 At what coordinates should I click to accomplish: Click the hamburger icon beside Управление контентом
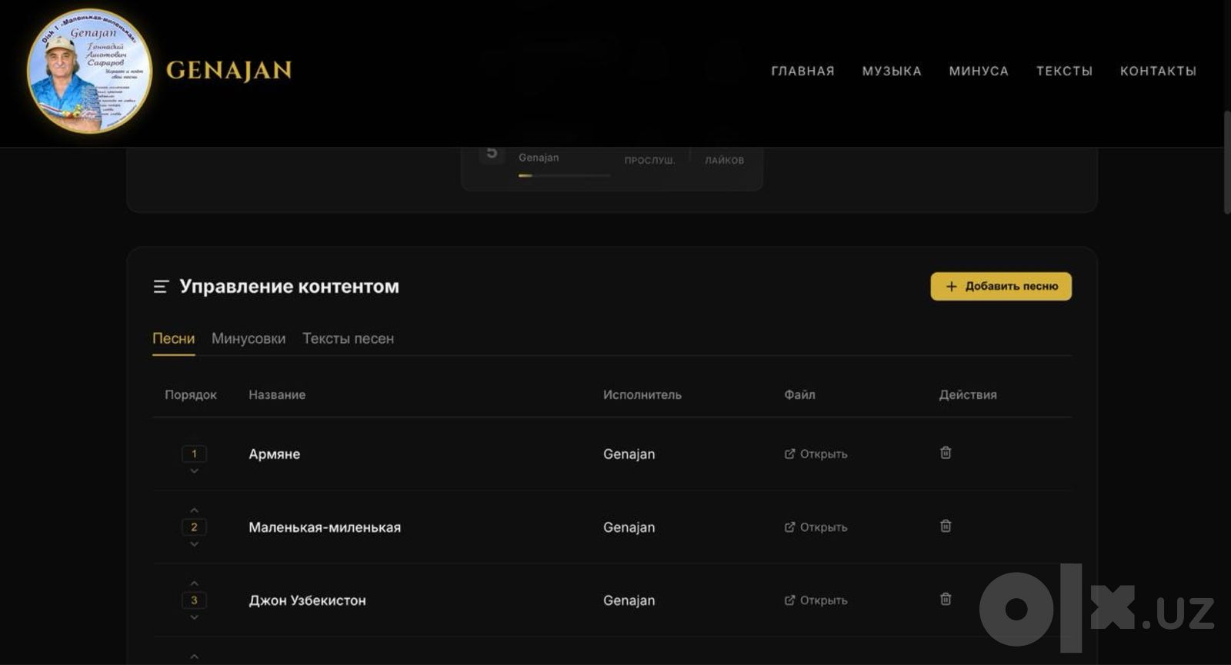tap(161, 287)
